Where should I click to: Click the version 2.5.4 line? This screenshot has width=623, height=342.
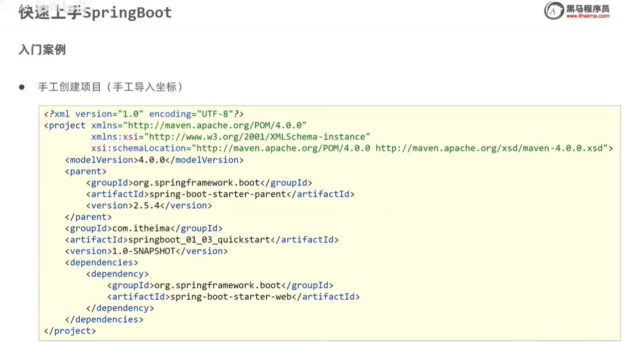[x=149, y=205]
